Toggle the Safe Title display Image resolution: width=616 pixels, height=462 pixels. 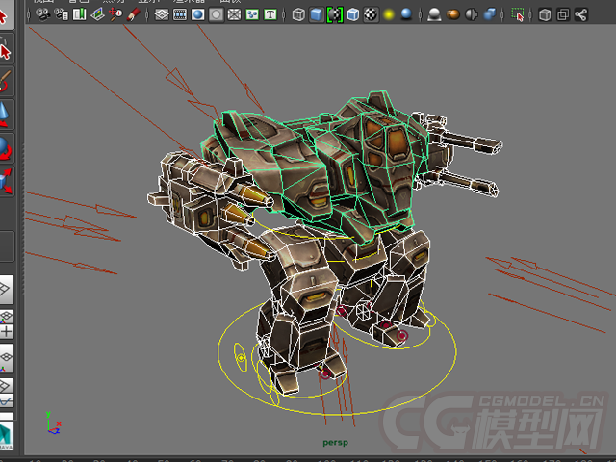[x=270, y=15]
